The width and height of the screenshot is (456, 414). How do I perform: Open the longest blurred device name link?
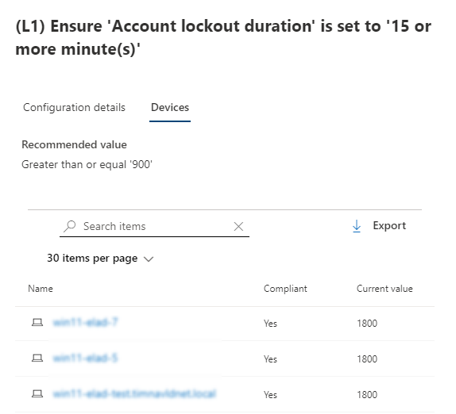[134, 394]
